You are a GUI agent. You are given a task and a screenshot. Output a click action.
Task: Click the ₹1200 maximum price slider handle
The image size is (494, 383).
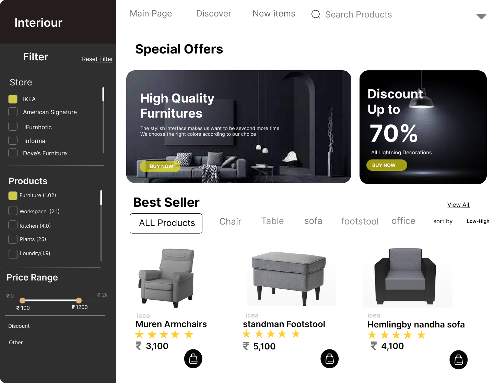[x=79, y=300]
